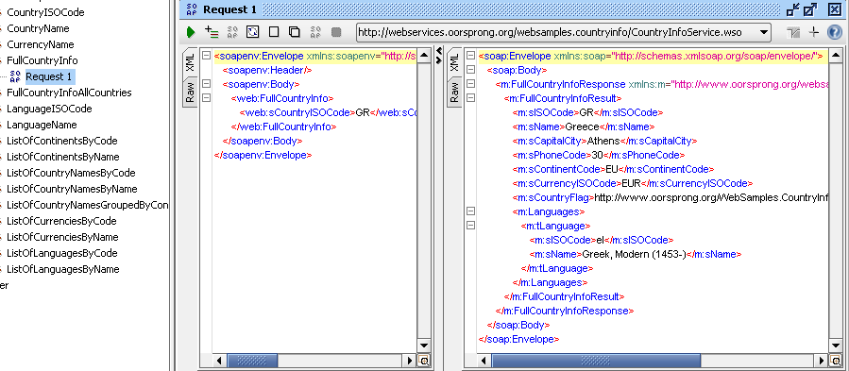Collapse the m:Languages node in the response
Viewport: 849px width, 371px height.
(x=470, y=211)
